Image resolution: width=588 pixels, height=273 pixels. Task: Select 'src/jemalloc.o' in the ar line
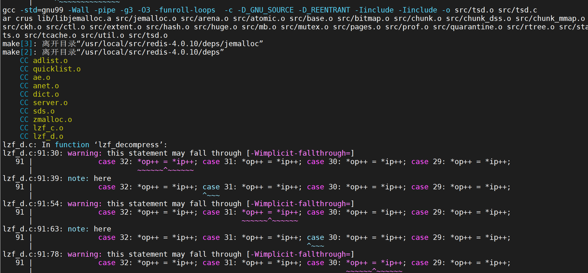point(146,19)
